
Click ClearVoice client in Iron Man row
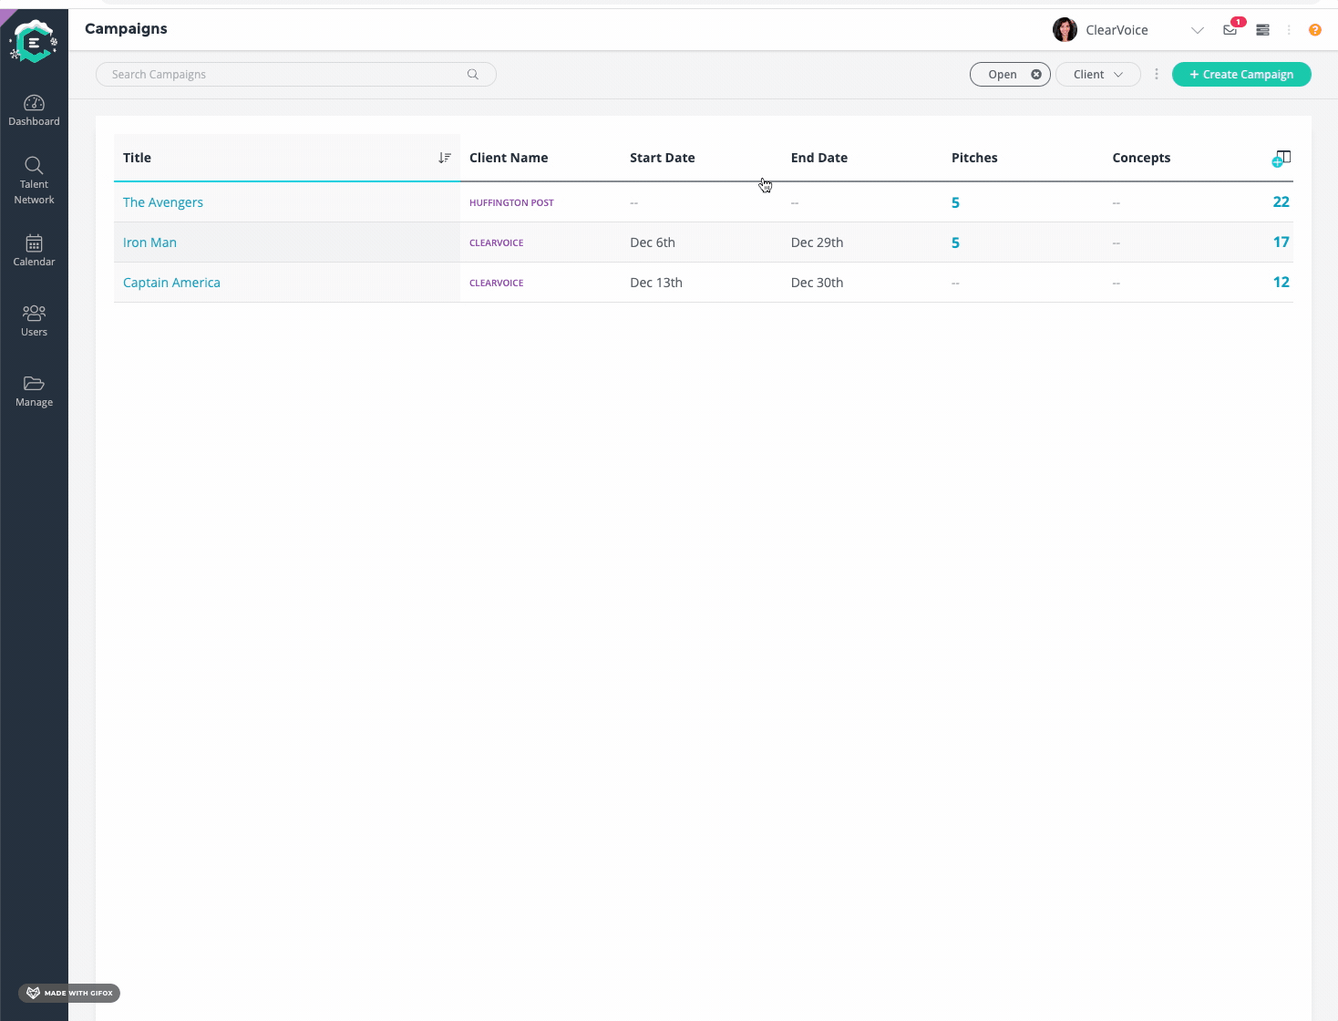[497, 242]
